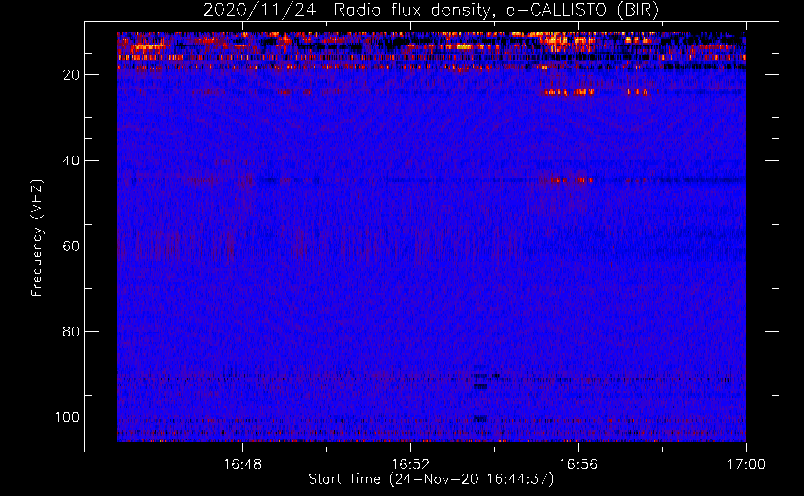
Task: Click the plot title '2020/11/24 Radio flux density, e-CALLISTO (BIR)'
Action: point(431,10)
